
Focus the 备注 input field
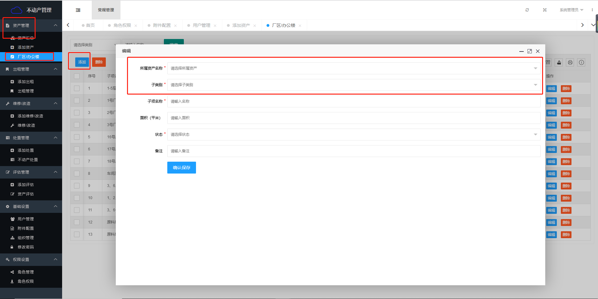pyautogui.click(x=354, y=151)
